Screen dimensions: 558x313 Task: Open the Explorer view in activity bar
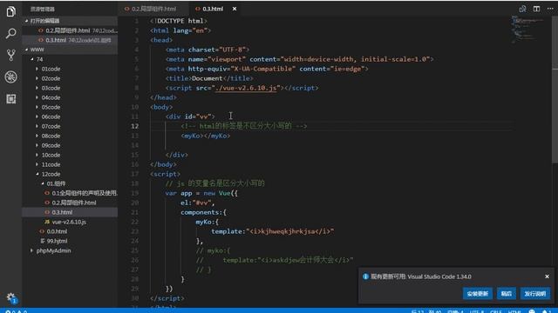tap(10, 11)
